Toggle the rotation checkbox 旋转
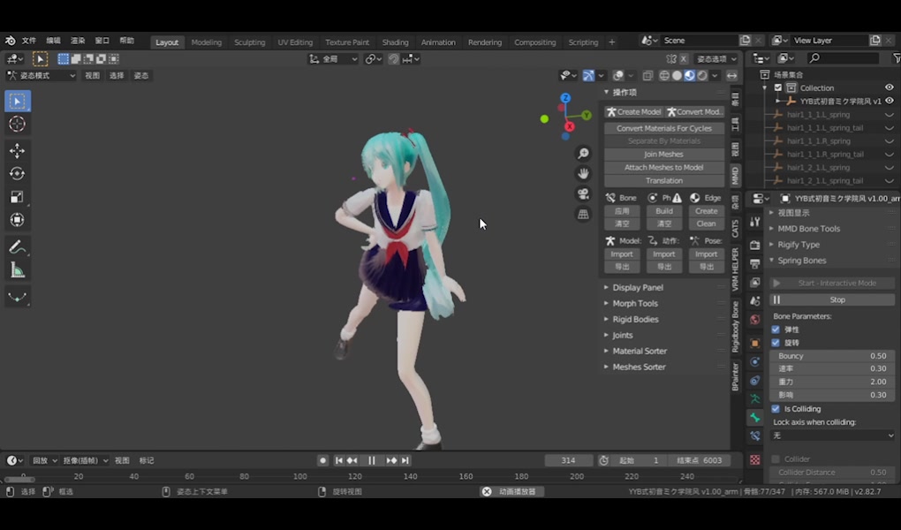Image resolution: width=901 pixels, height=530 pixels. (776, 344)
